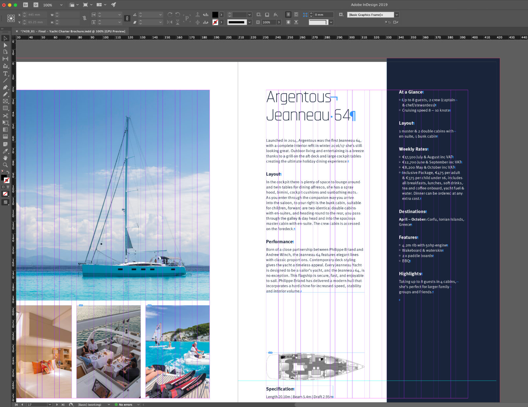Rotate 90 degrees anticlockwise icon

click(x=178, y=14)
